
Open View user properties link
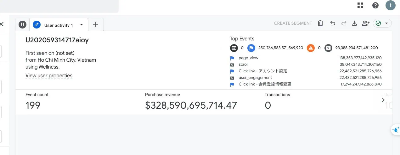click(49, 76)
